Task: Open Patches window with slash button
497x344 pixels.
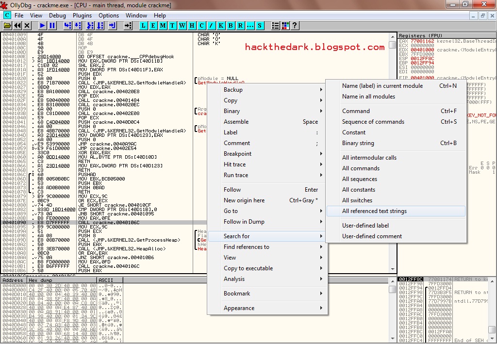Action: tap(212, 26)
